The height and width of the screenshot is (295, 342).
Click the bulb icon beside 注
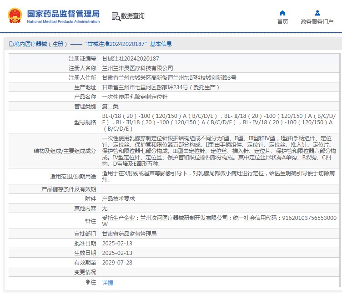click(x=88, y=282)
